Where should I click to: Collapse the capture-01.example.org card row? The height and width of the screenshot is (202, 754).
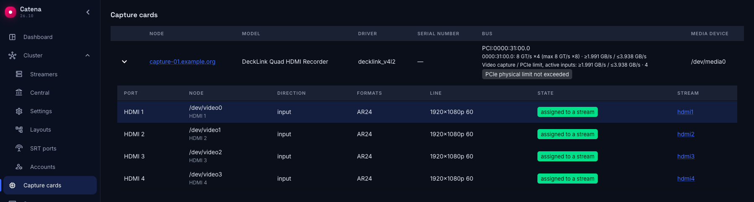coord(124,62)
